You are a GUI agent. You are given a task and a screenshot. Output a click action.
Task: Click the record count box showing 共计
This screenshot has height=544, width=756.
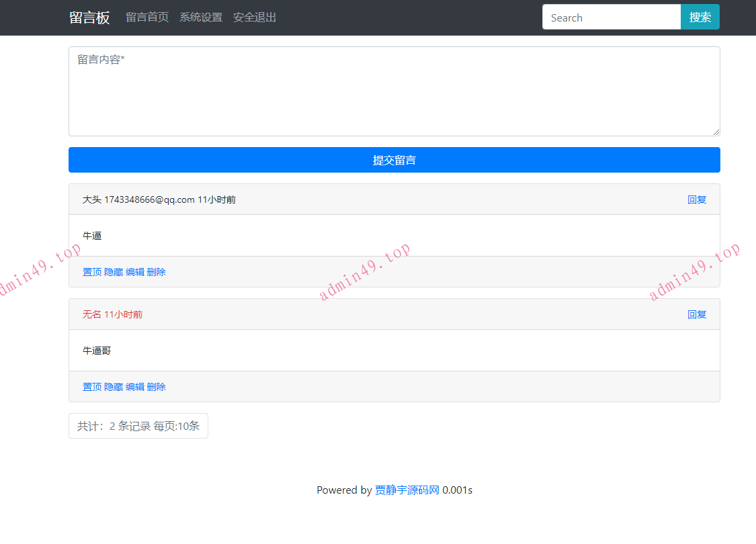click(x=138, y=425)
